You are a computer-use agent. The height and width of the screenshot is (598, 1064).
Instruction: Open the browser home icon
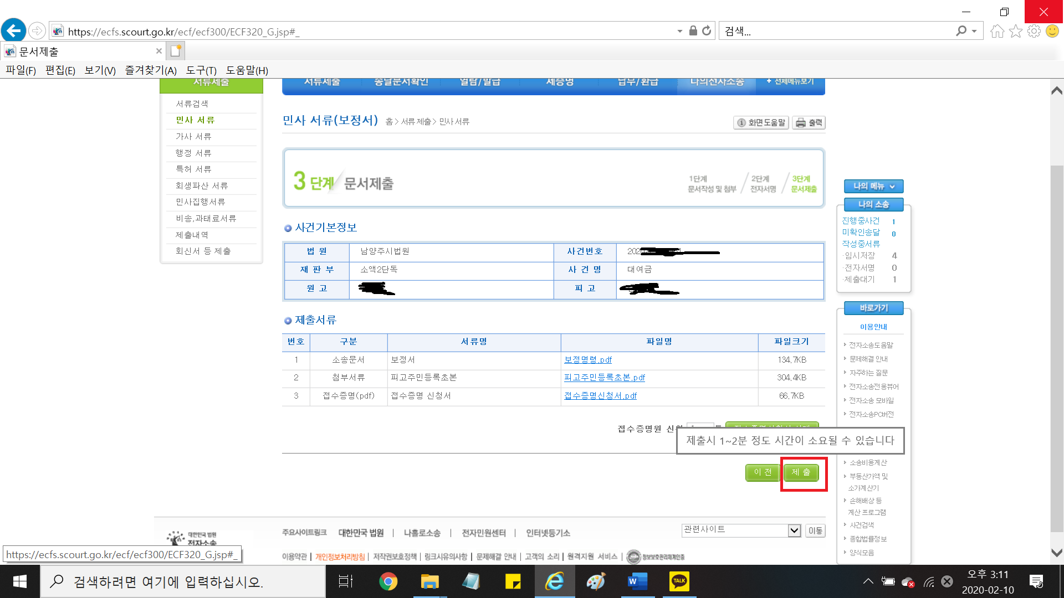[x=997, y=31]
